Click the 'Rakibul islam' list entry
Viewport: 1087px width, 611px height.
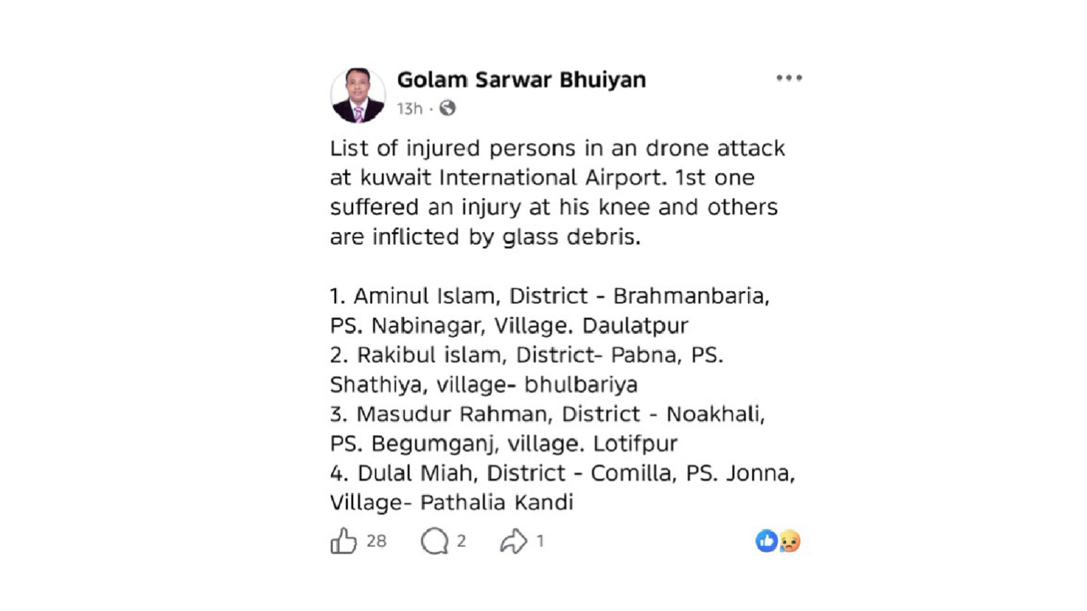pos(429,355)
